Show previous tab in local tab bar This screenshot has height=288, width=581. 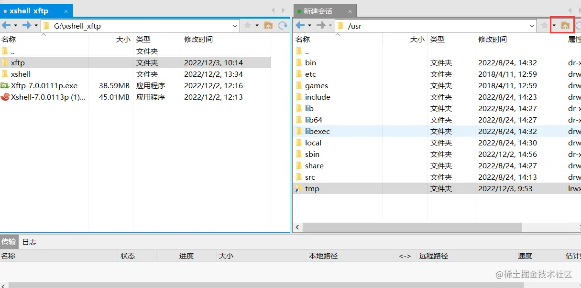pos(273,10)
